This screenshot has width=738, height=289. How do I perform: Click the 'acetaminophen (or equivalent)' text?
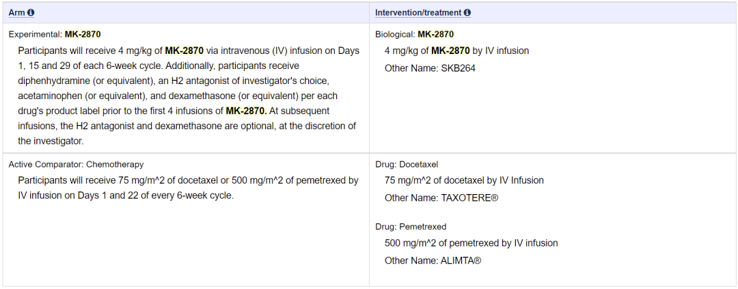click(x=74, y=96)
